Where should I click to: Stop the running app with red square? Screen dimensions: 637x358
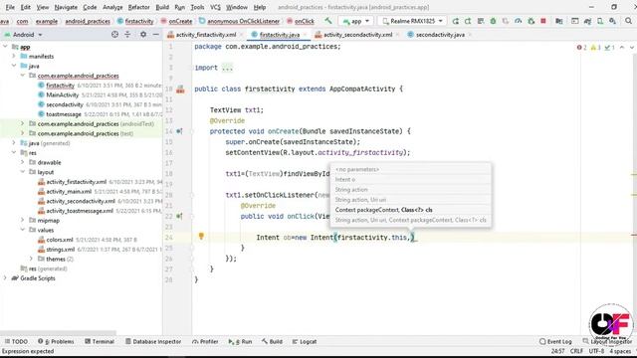[543, 21]
